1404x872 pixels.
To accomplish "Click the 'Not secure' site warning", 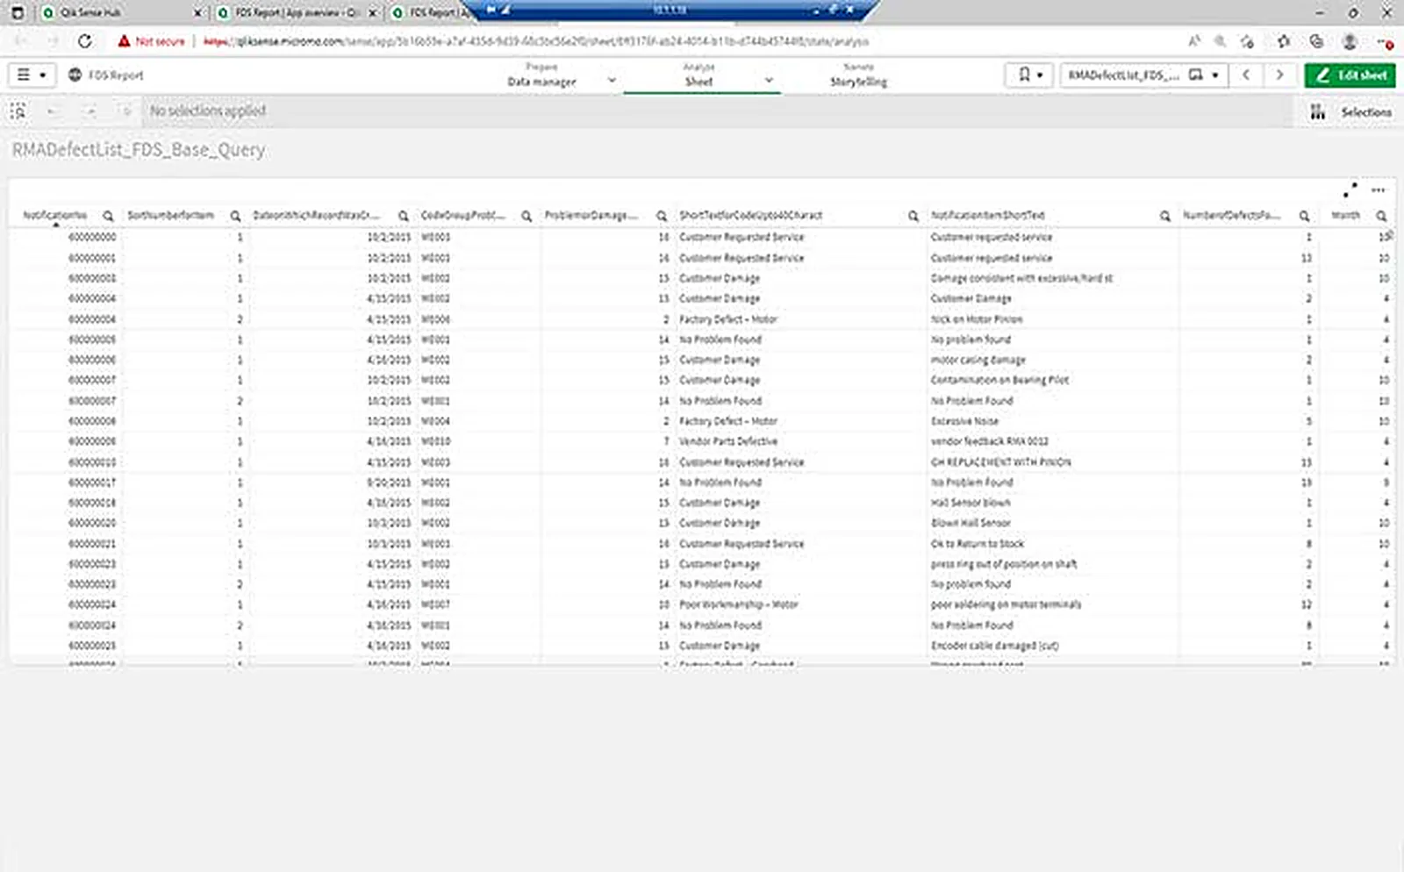I will (x=152, y=41).
